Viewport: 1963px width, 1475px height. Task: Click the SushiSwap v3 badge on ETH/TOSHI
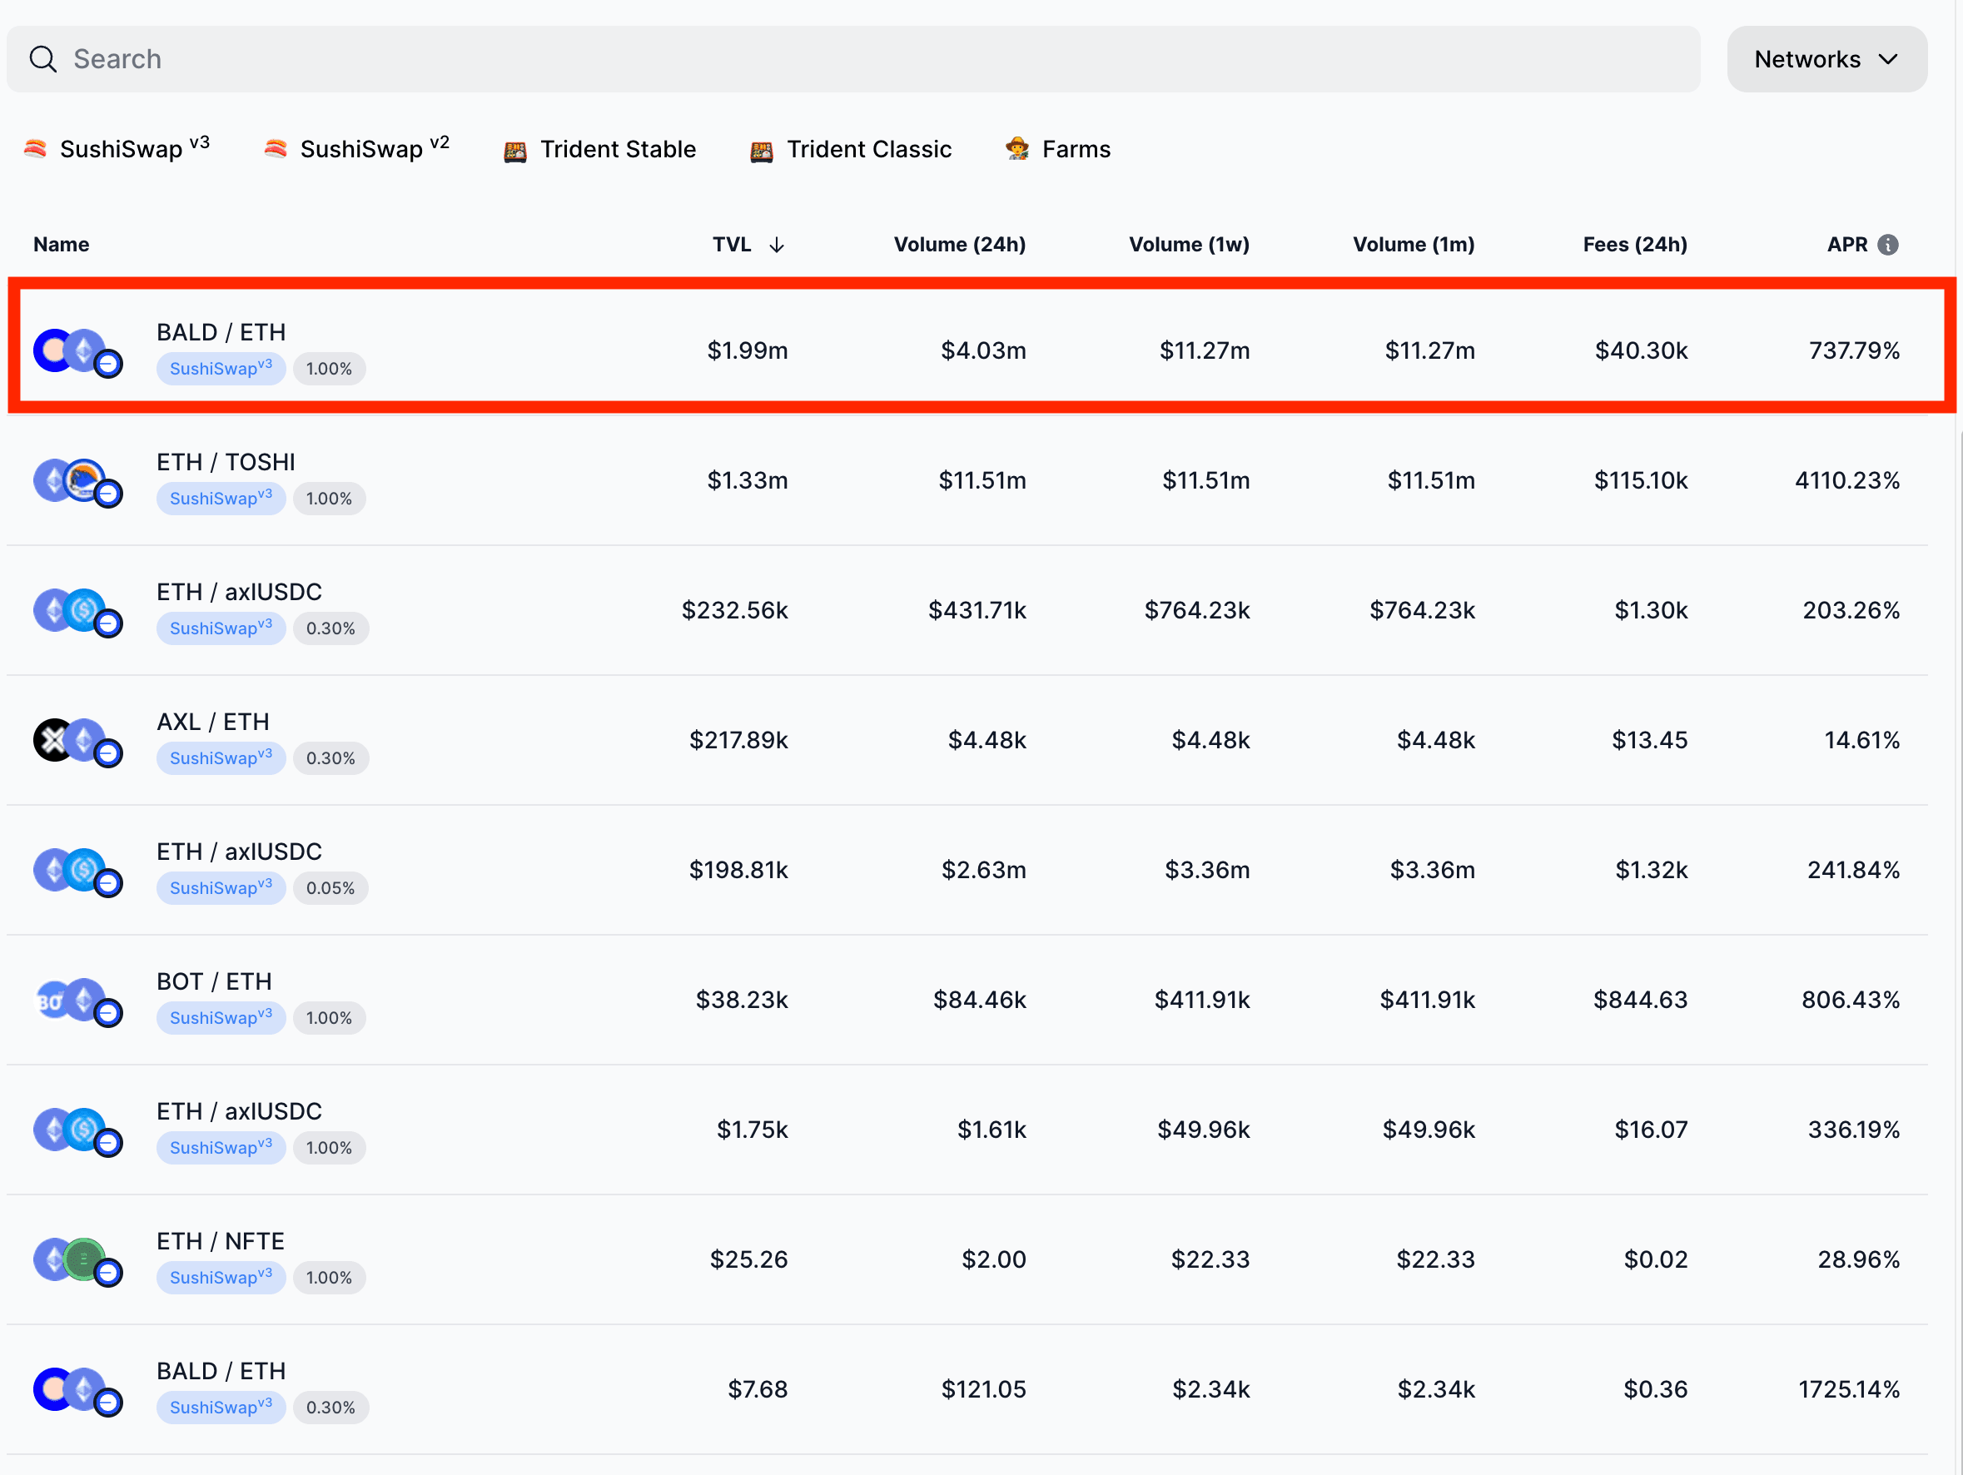(221, 499)
